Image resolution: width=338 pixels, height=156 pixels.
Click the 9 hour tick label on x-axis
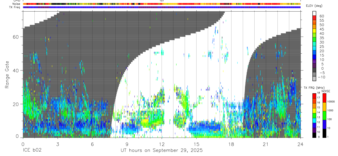click(127, 144)
